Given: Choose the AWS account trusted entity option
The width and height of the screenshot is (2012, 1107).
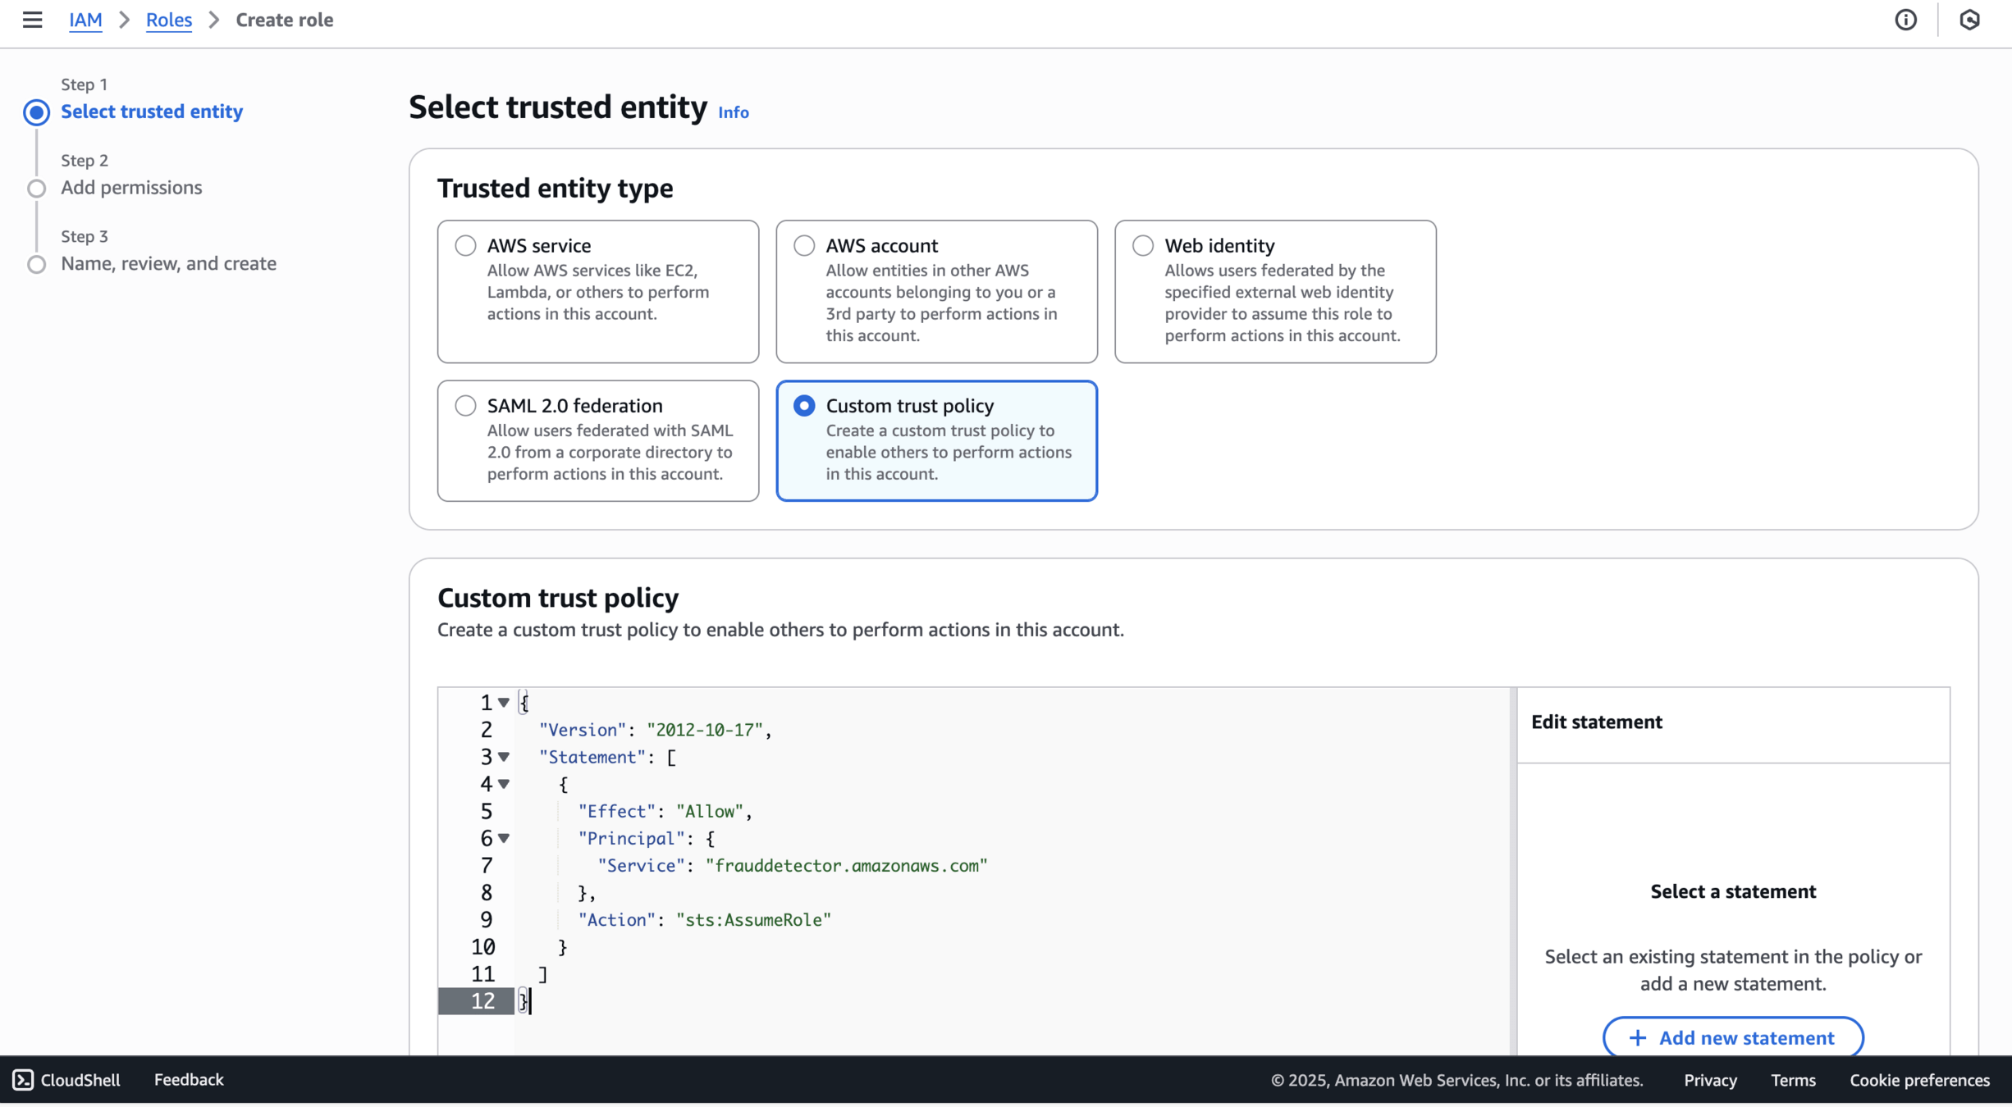Looking at the screenshot, I should (x=804, y=245).
